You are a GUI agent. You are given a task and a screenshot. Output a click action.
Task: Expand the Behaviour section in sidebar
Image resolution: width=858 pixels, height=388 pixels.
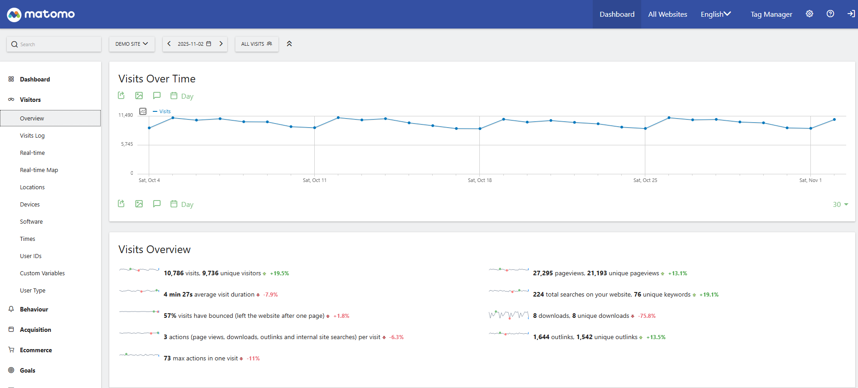click(34, 309)
